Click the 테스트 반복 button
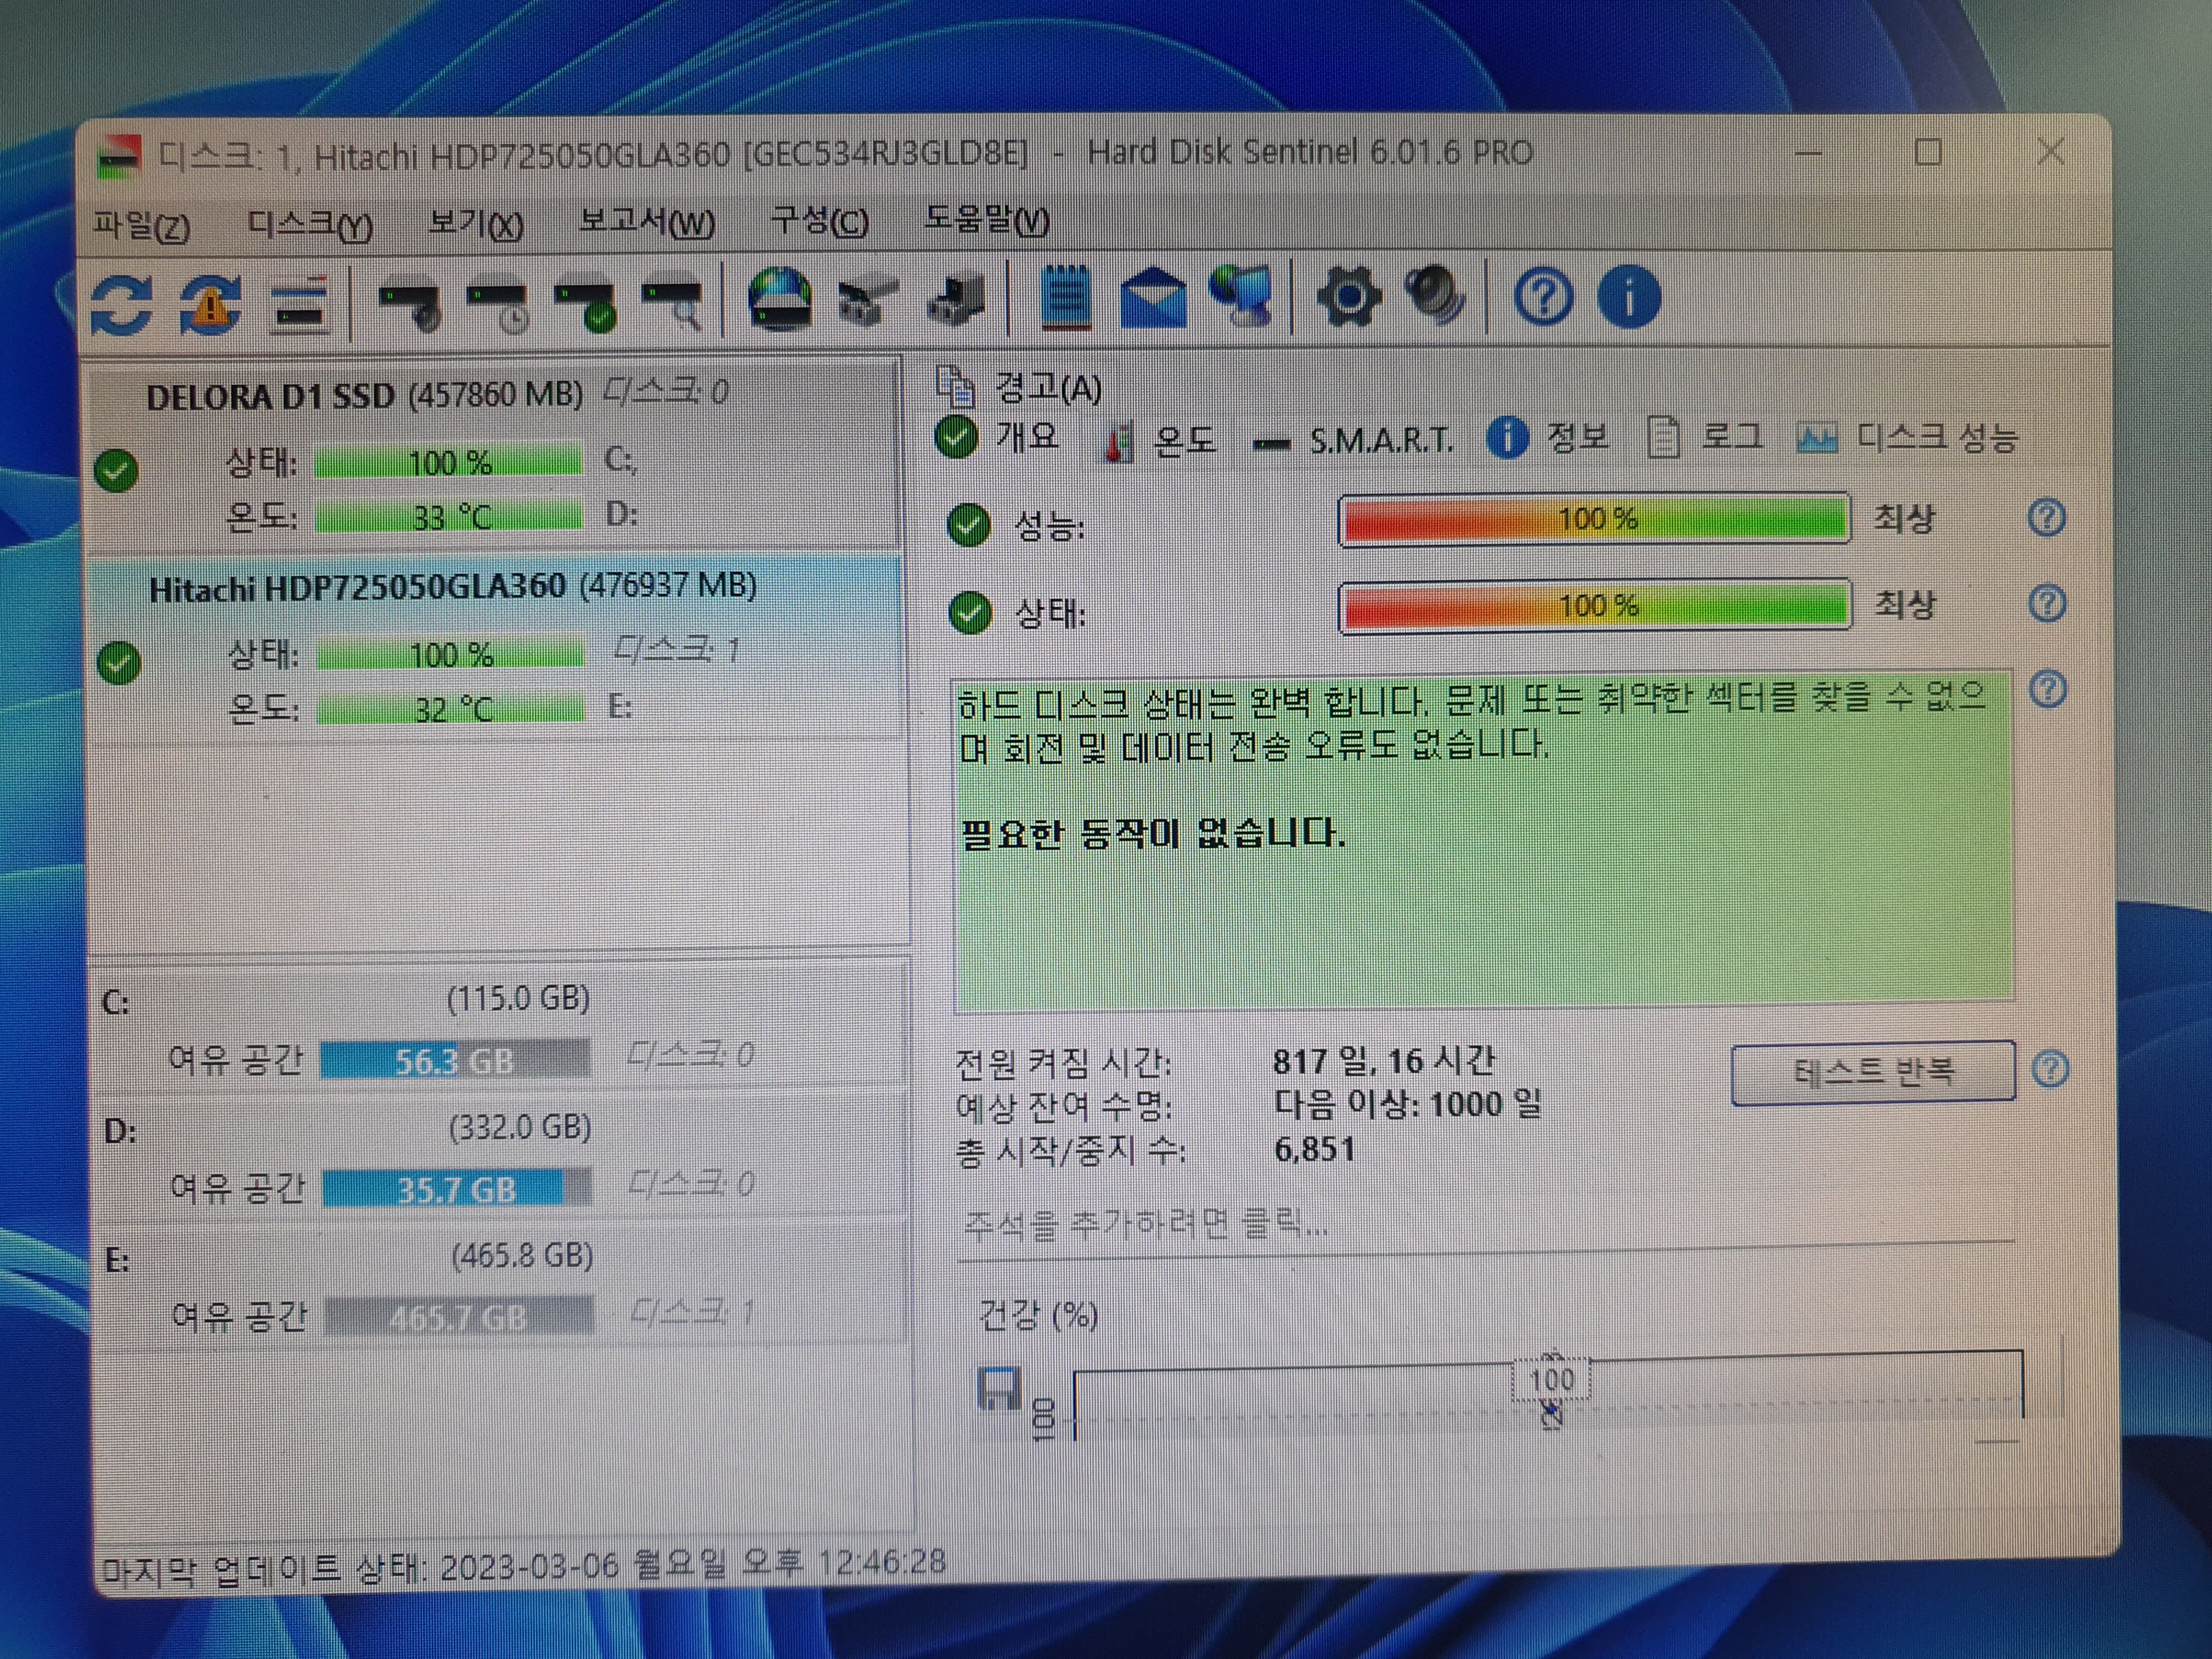 coord(1873,1072)
